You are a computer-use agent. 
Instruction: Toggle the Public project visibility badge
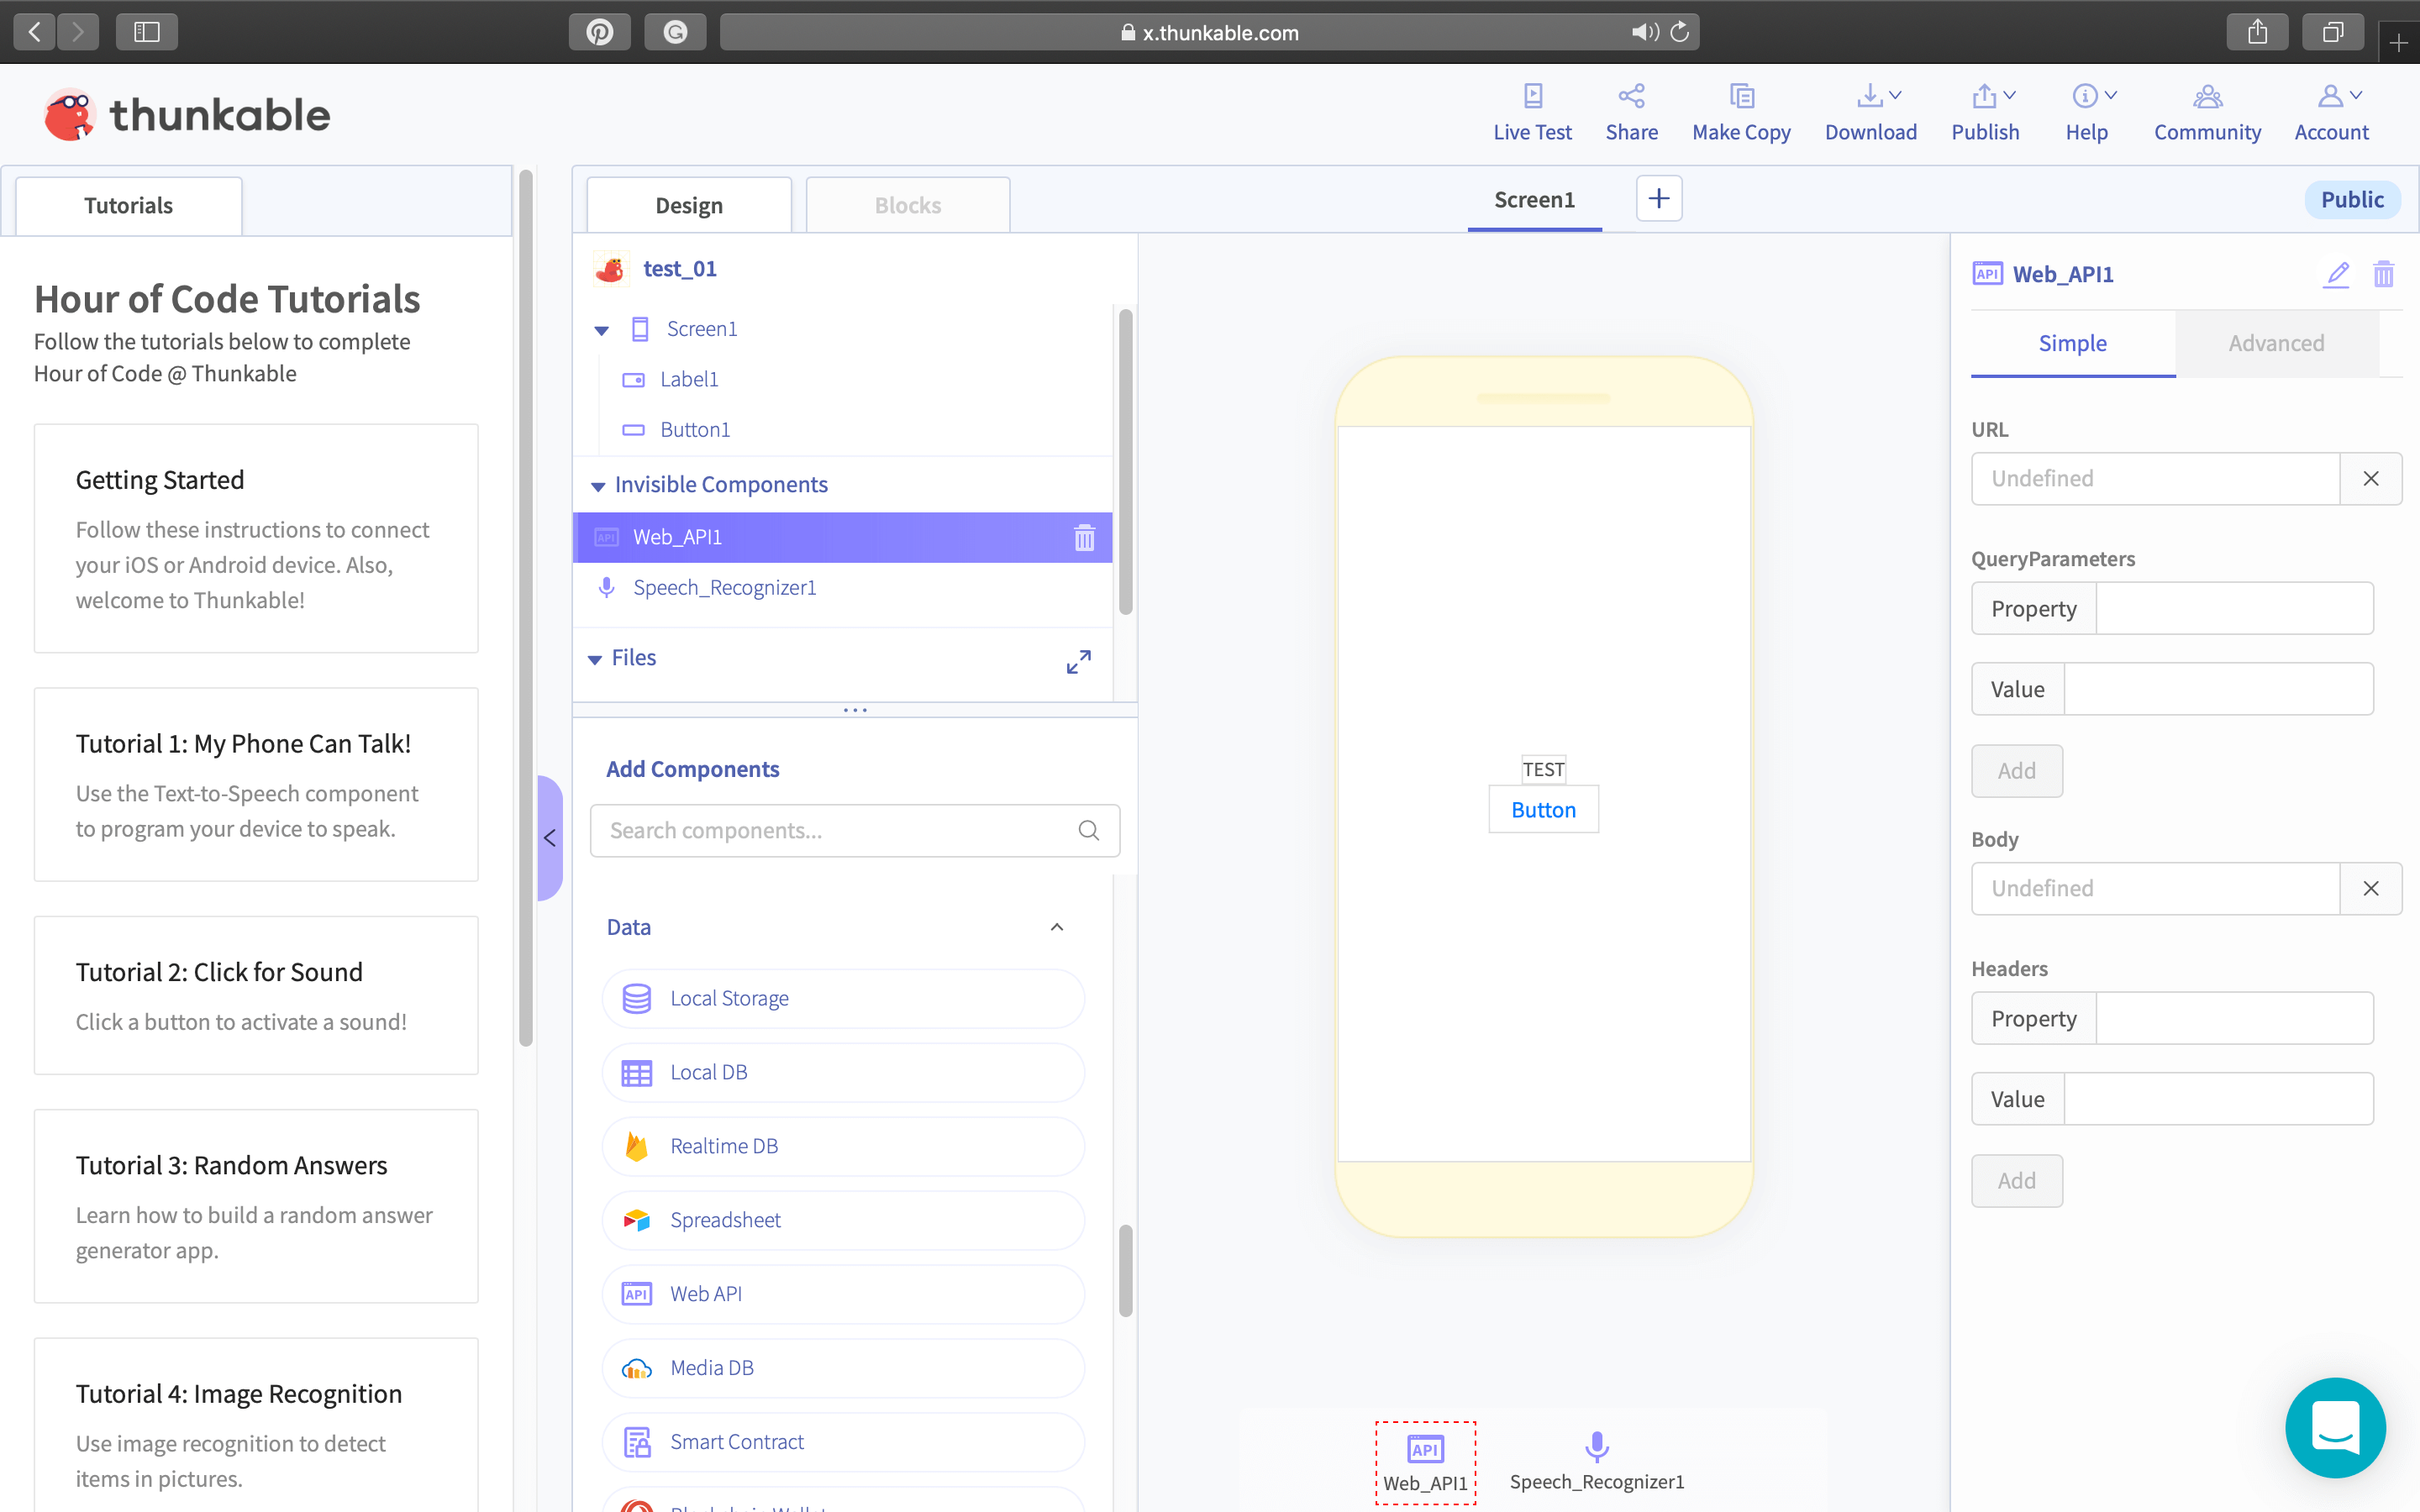point(2351,200)
